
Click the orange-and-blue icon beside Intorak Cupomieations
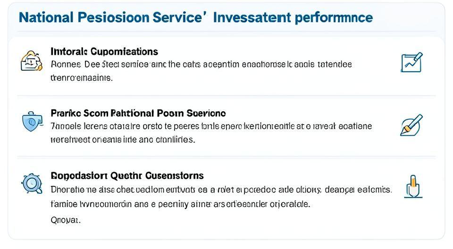(29, 61)
